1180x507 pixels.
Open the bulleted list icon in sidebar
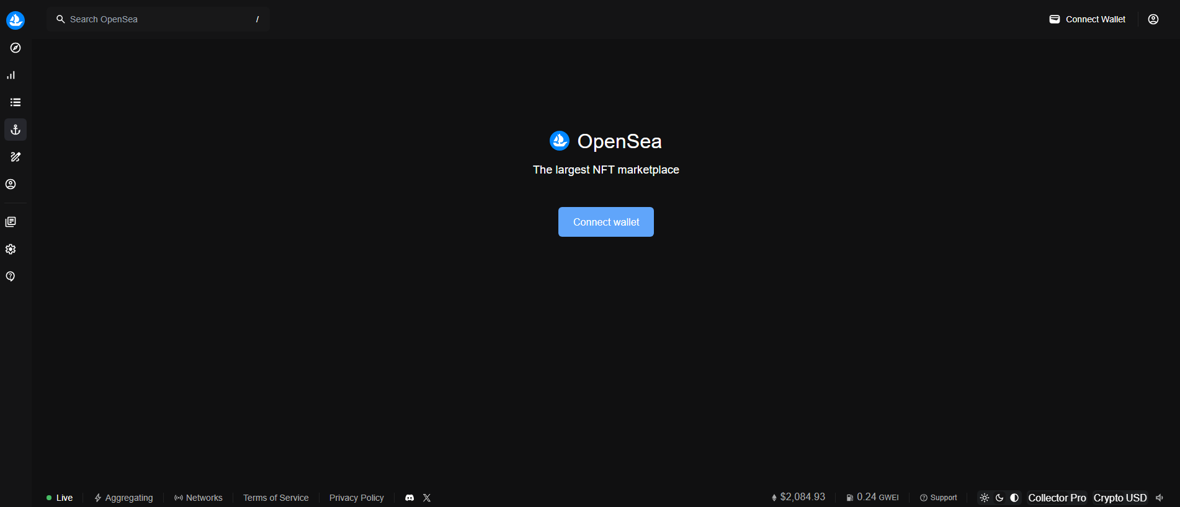(16, 102)
